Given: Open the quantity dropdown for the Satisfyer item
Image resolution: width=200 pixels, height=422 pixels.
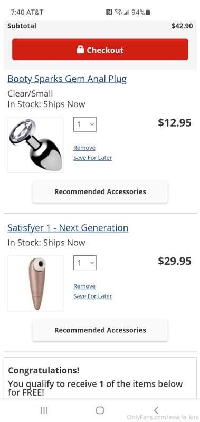Looking at the screenshot, I should coord(85,263).
